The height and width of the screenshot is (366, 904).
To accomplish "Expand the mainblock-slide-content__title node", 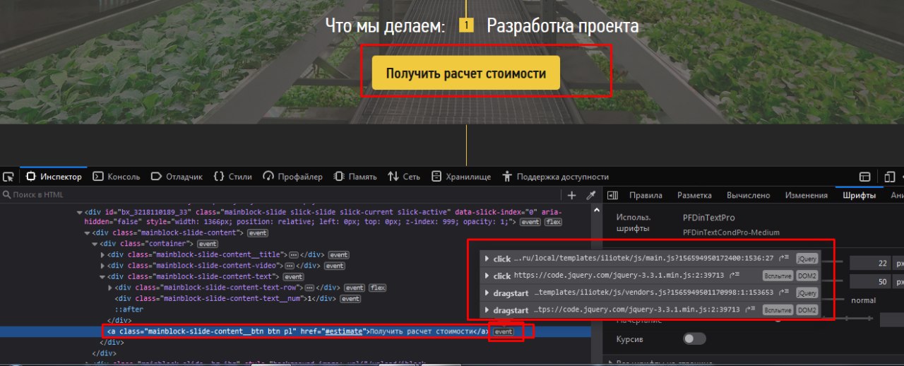I will click(x=102, y=255).
